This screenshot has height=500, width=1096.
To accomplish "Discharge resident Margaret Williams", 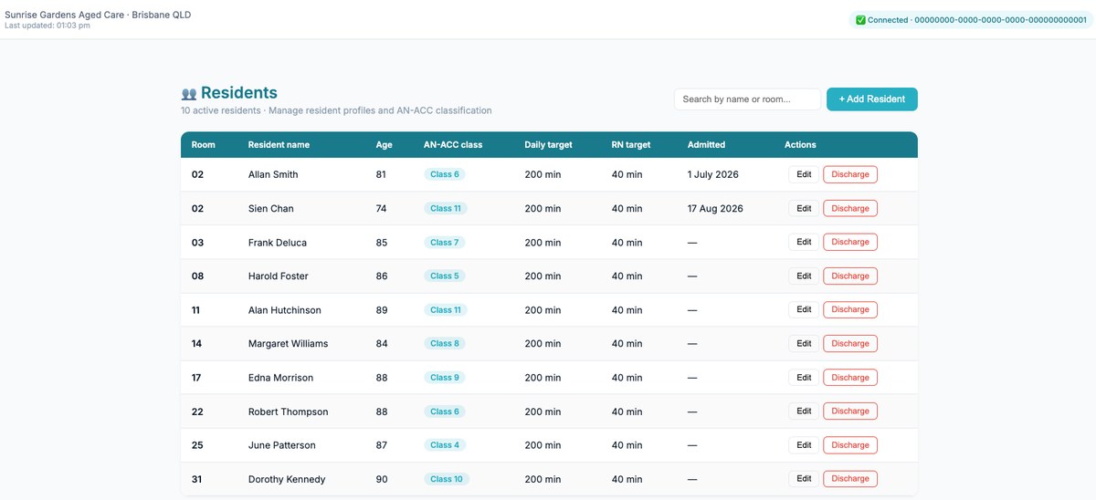I will click(x=850, y=343).
